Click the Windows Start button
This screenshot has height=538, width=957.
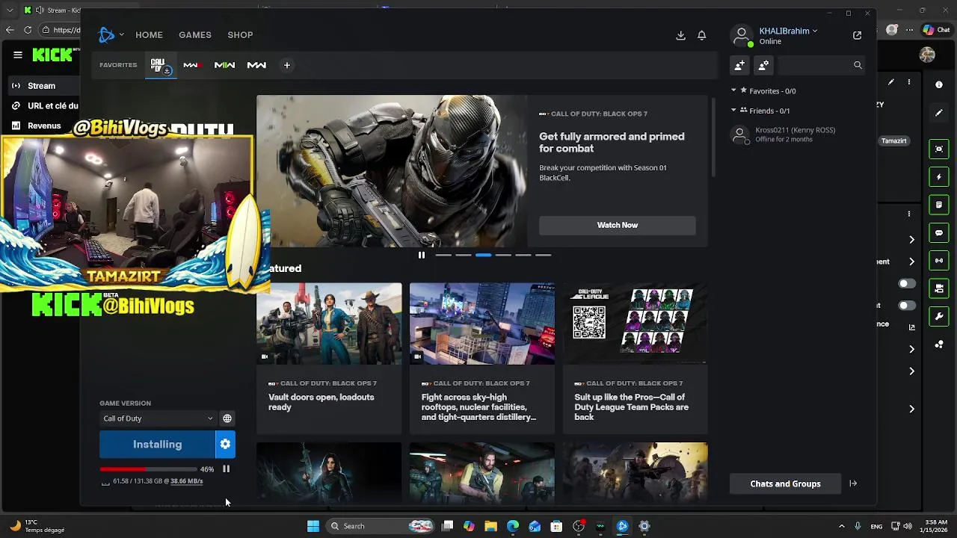(x=313, y=526)
